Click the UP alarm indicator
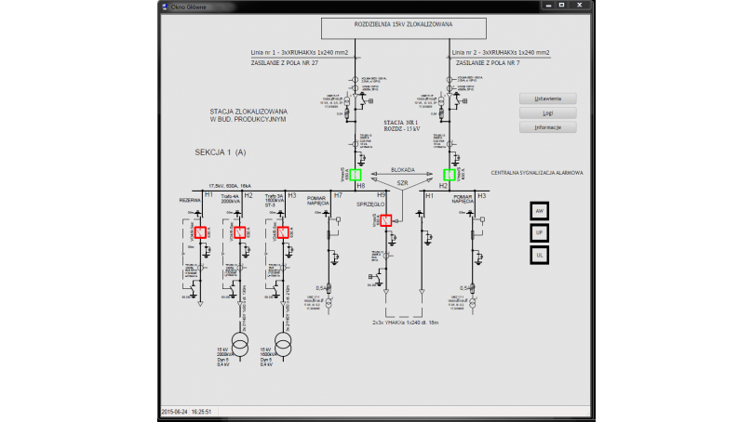Image resolution: width=752 pixels, height=422 pixels. (540, 232)
